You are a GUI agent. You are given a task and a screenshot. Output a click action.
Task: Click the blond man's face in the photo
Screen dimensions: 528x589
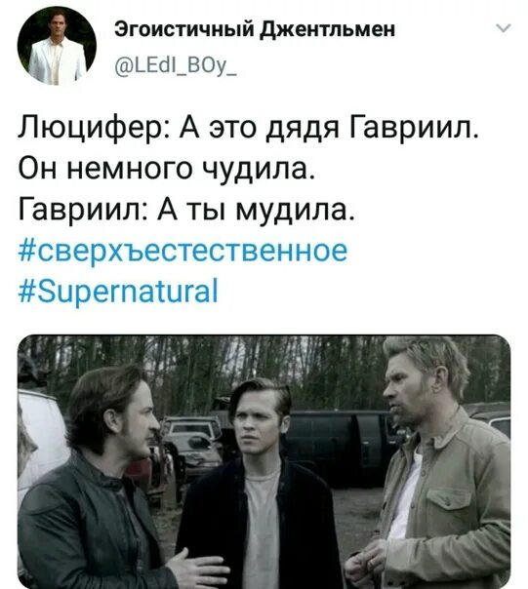tap(408, 393)
